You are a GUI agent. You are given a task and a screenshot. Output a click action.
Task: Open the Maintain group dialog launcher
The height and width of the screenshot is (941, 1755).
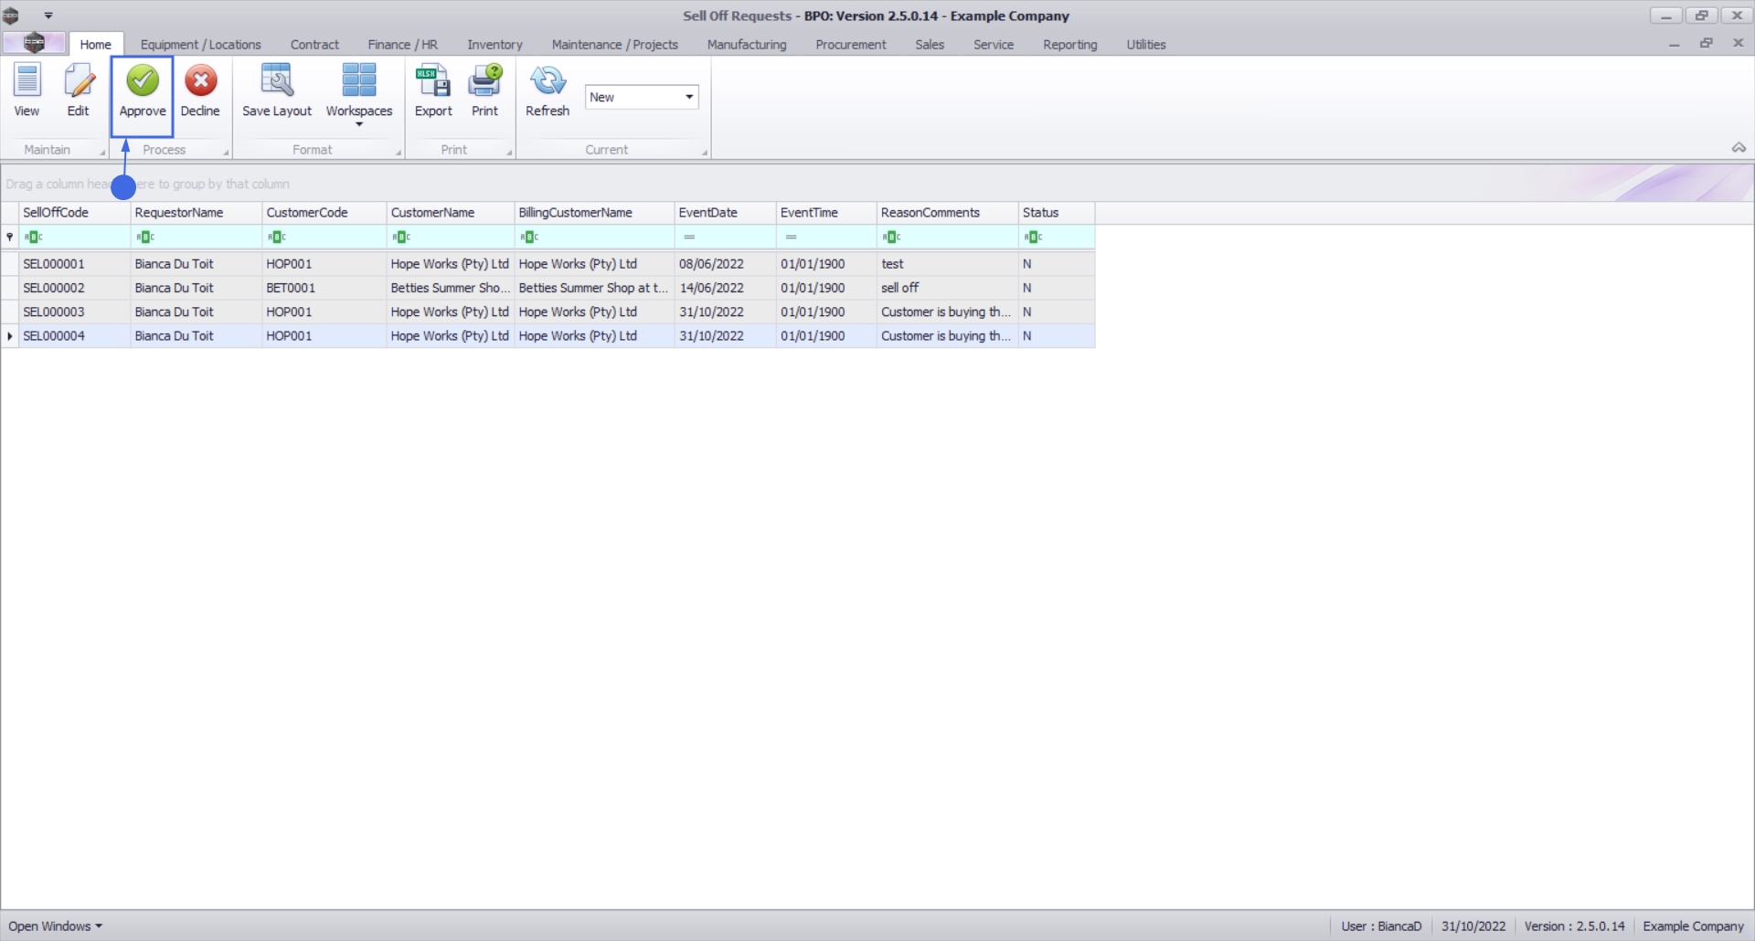click(x=102, y=153)
